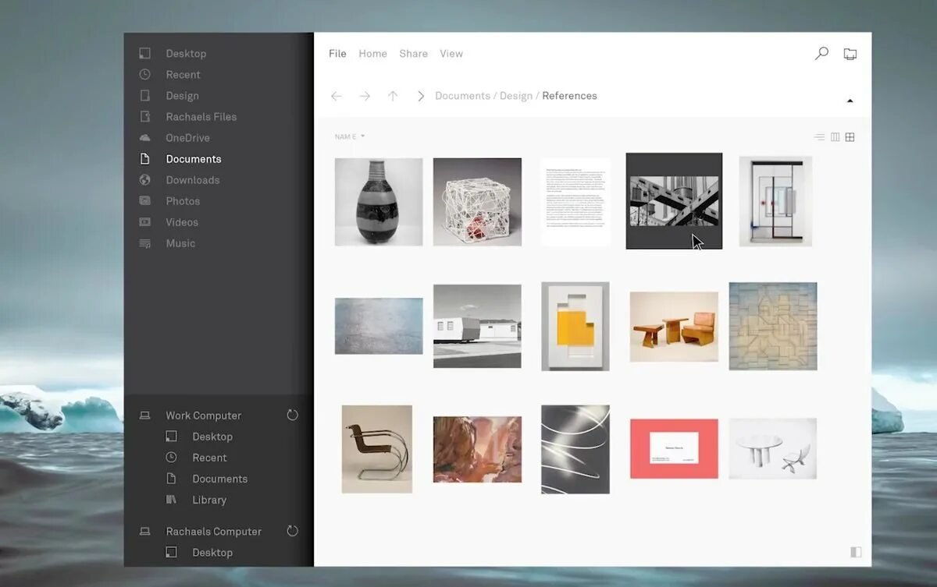
Task: Go back with the left arrow
Action: [337, 96]
